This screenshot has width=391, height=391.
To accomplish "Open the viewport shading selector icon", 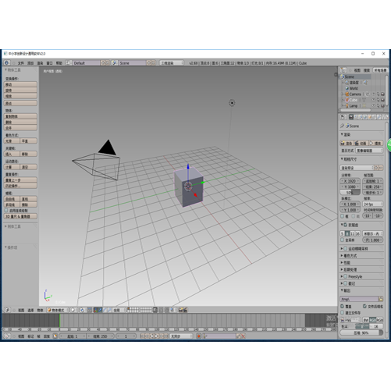I will click(73, 310).
